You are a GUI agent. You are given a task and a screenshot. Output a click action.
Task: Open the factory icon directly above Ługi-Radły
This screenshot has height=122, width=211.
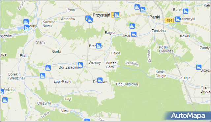click(43, 76)
